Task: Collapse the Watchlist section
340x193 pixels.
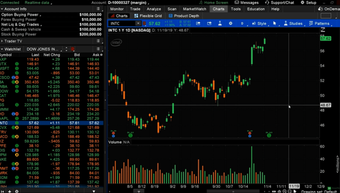Action: click(2, 49)
